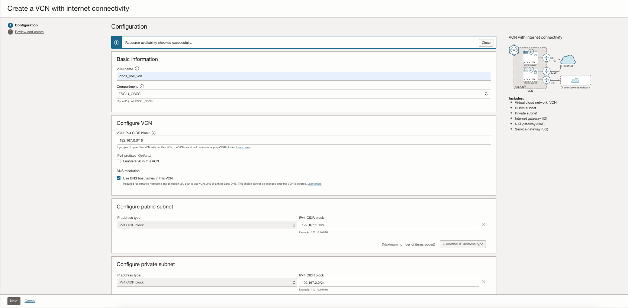Image resolution: width=628 pixels, height=308 pixels.
Task: Go to the Review and create step
Action: (29, 32)
